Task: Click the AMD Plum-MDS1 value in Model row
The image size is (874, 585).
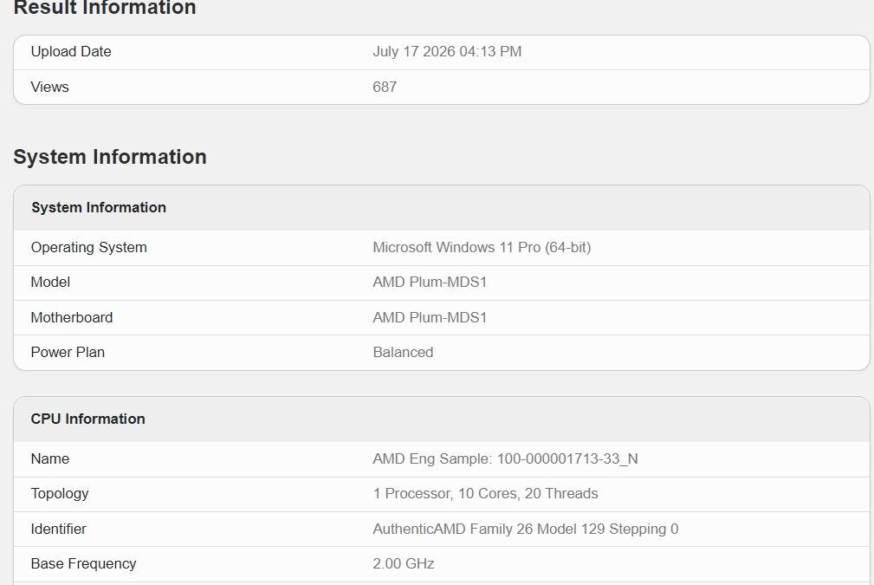Action: [x=430, y=283]
